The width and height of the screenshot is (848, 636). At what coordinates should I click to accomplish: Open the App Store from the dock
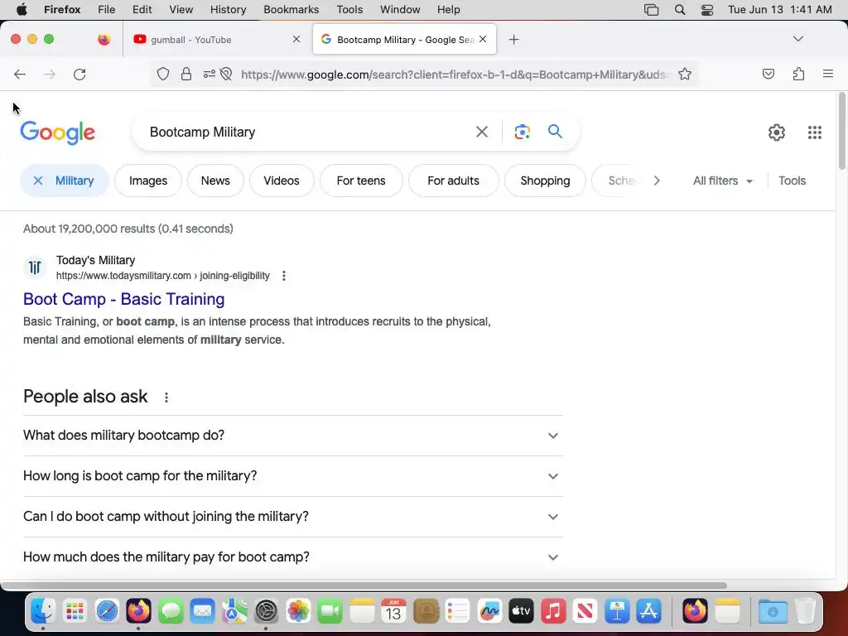coord(649,612)
